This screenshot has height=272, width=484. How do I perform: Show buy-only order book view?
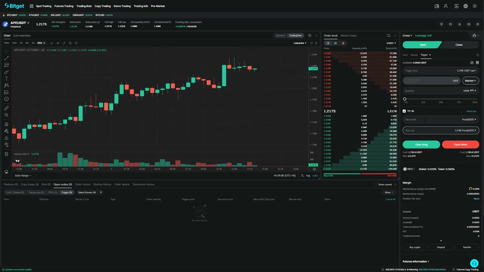pyautogui.click(x=335, y=43)
